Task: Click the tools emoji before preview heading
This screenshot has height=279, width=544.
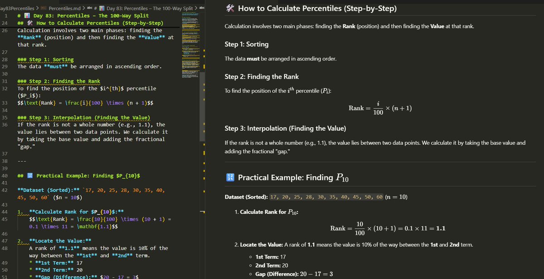Action: point(229,8)
